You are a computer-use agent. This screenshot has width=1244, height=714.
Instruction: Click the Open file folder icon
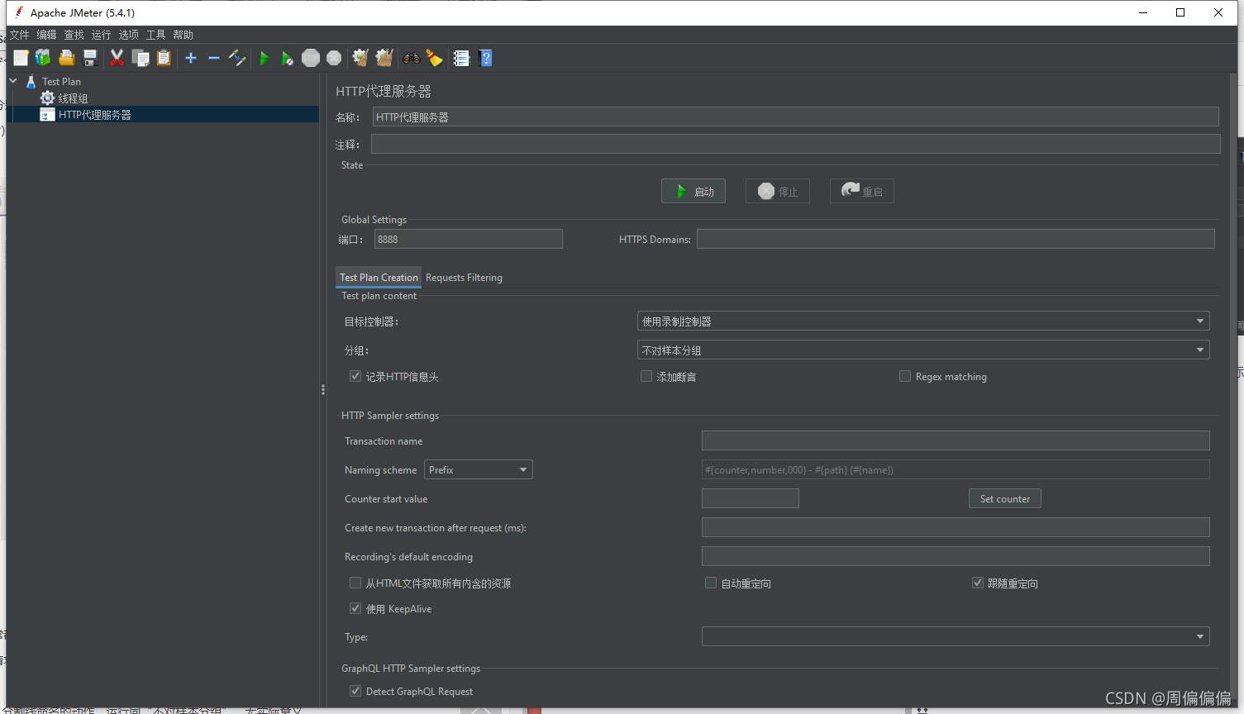click(x=67, y=58)
